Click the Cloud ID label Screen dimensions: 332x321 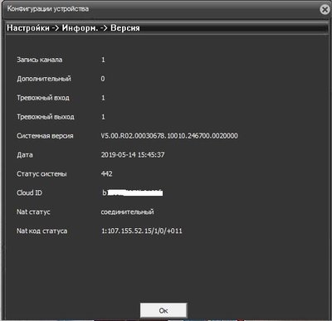pyautogui.click(x=29, y=192)
